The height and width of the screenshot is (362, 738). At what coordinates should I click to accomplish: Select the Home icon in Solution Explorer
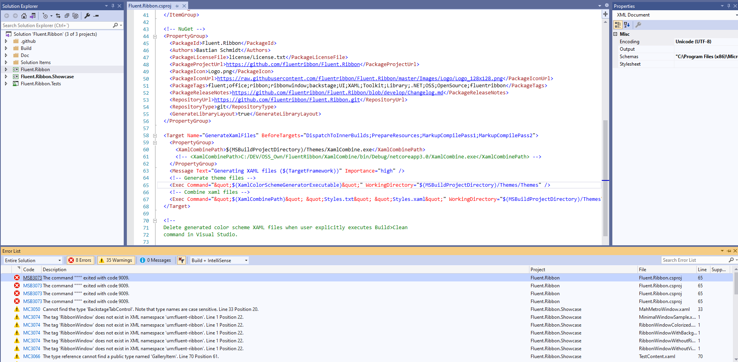24,16
